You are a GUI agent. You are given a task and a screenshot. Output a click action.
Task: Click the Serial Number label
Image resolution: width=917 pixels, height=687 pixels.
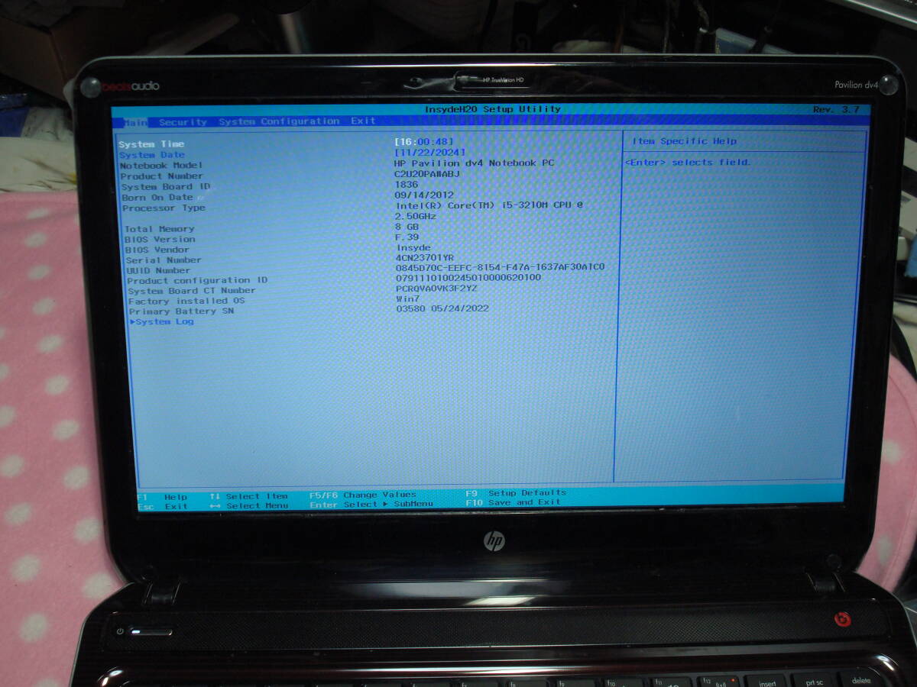tap(164, 260)
